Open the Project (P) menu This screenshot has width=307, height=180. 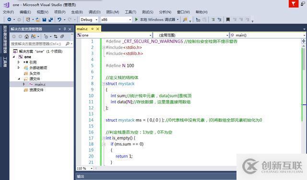pos(59,12)
